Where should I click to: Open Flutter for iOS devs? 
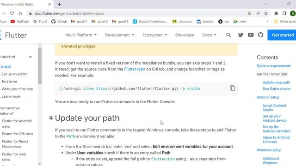(x=18, y=134)
